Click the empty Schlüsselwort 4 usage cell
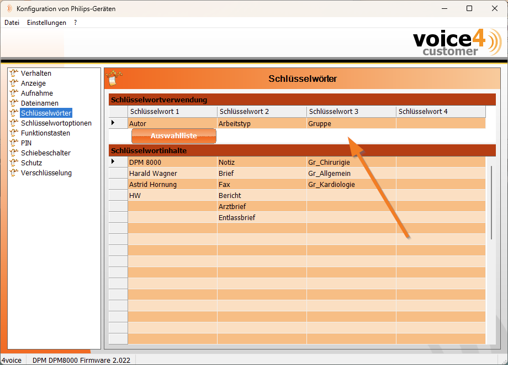 click(441, 123)
